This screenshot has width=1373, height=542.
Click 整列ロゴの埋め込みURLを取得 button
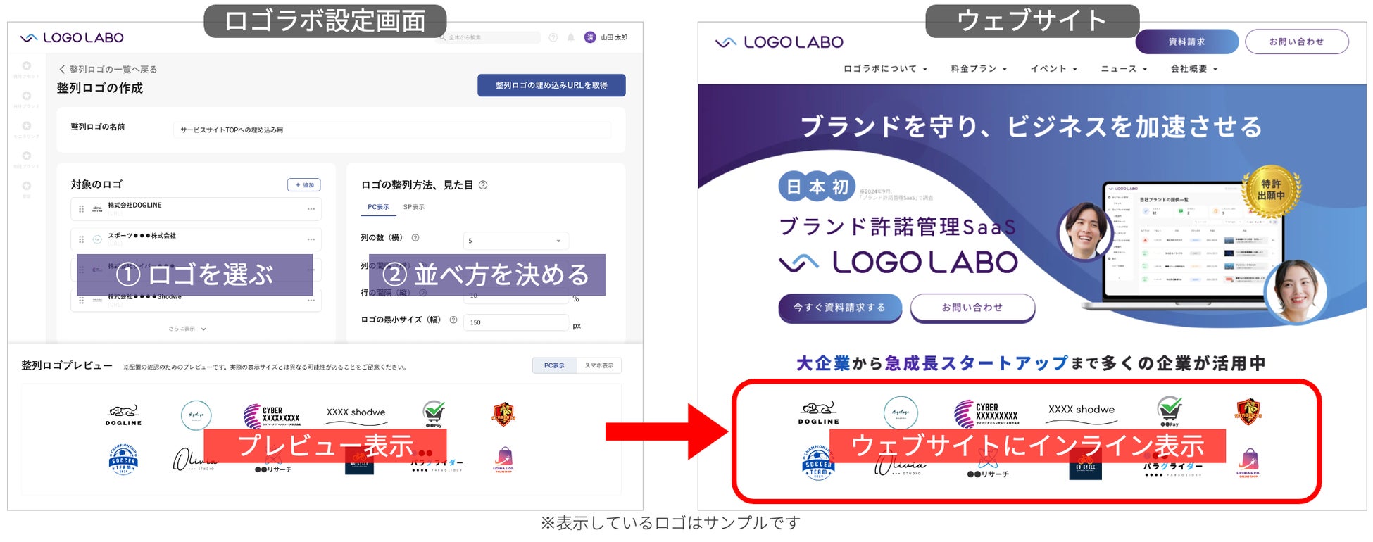coord(551,85)
